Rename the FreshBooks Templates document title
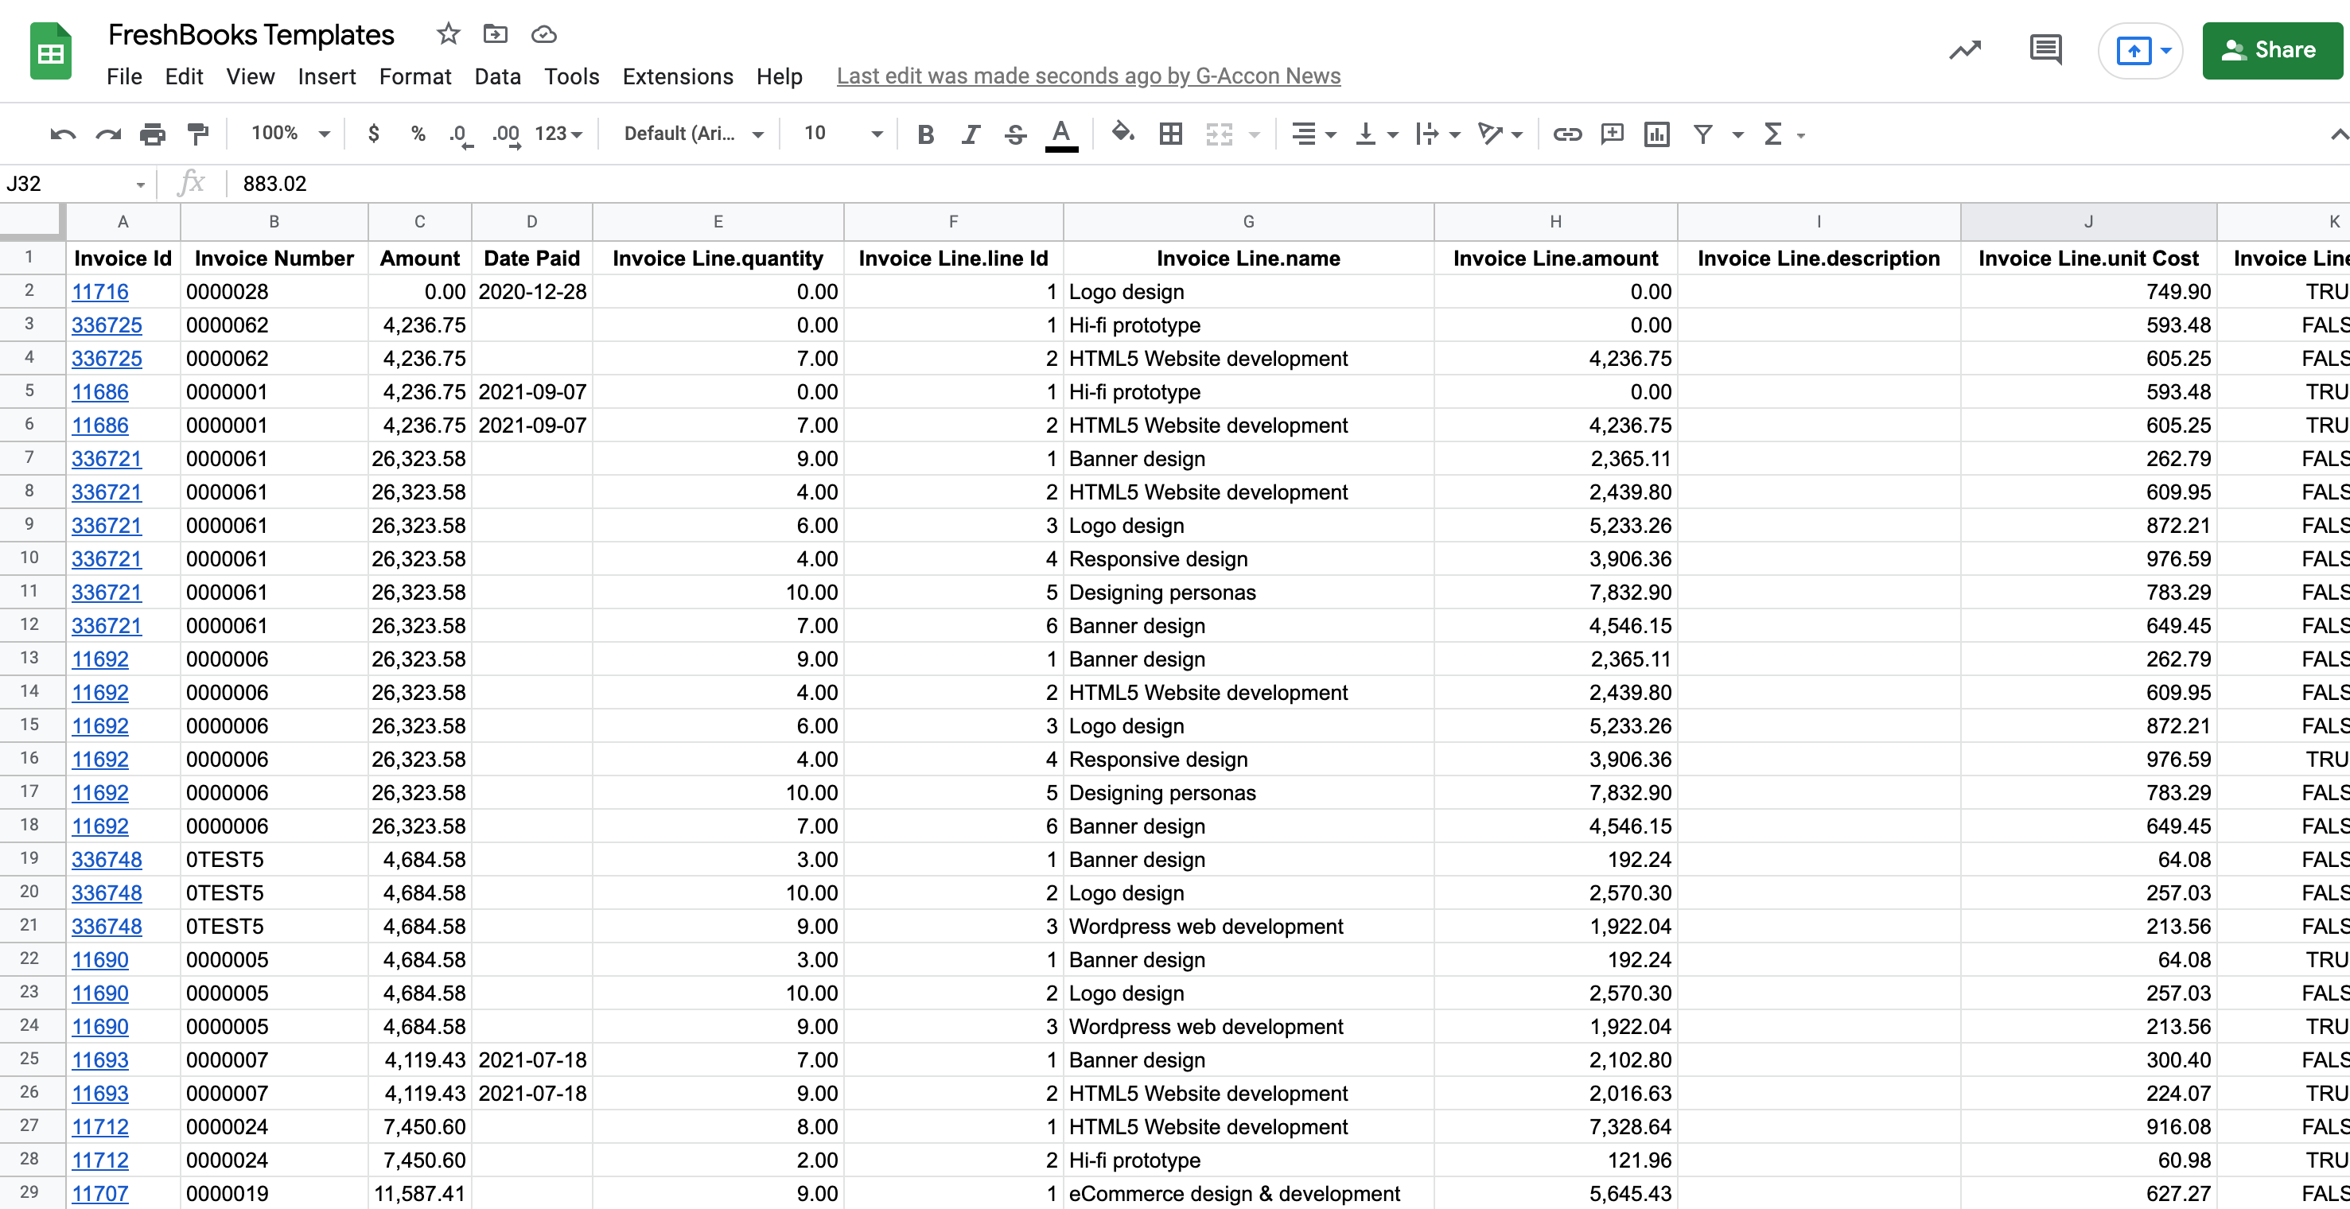 click(251, 35)
